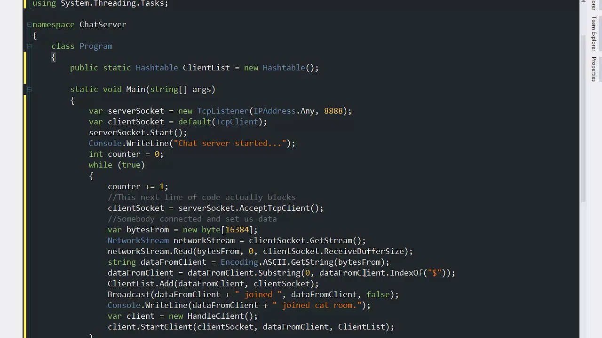Click the "ReceiveBufferSize" property

[364, 251]
